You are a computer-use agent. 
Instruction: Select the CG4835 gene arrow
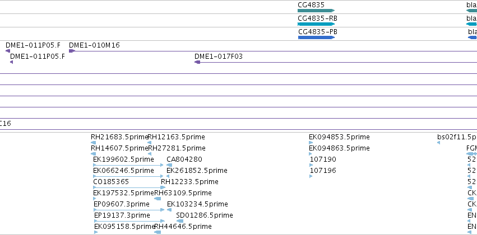[x=316, y=11]
